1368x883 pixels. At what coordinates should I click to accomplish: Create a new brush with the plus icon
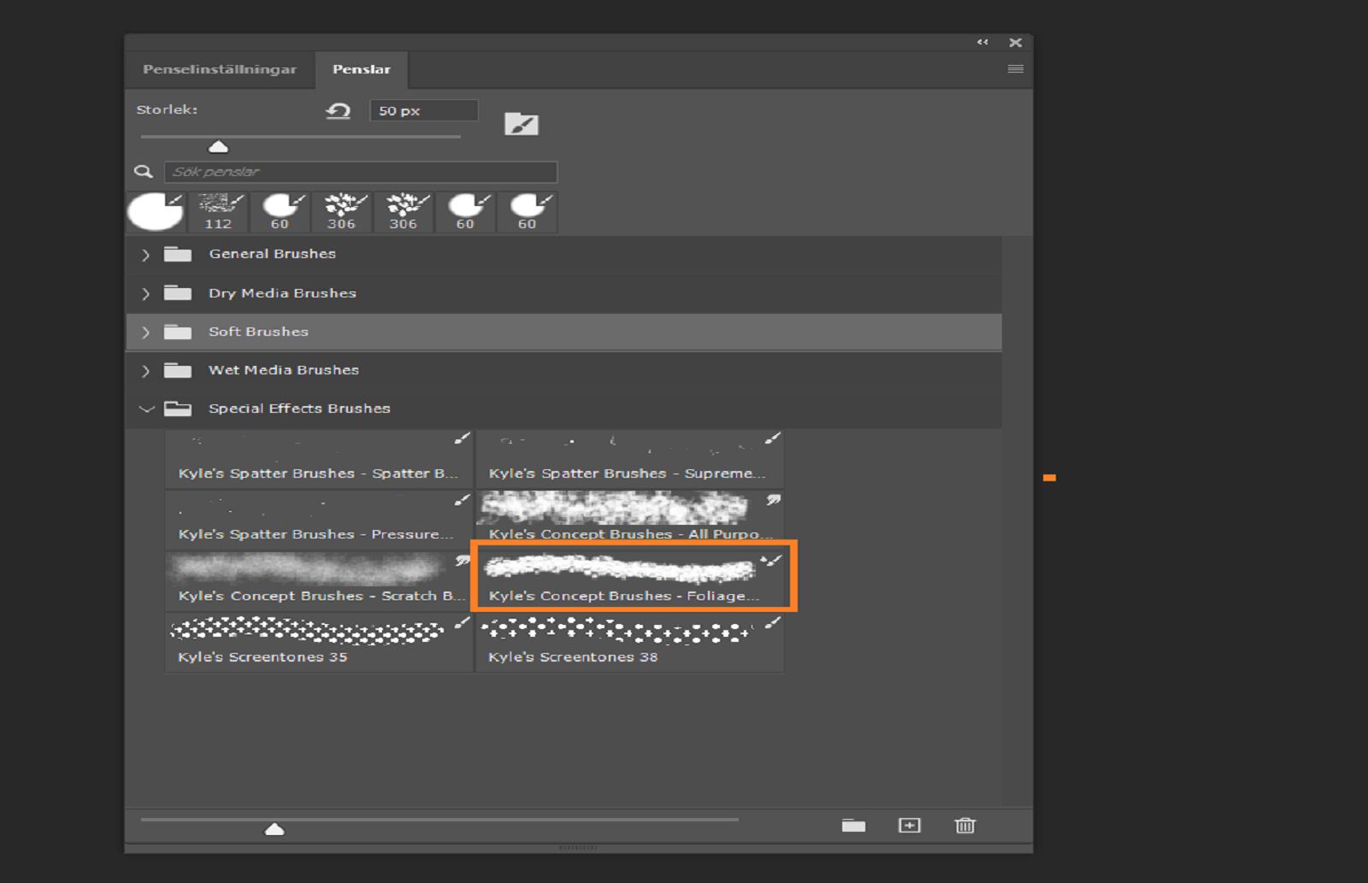(910, 826)
